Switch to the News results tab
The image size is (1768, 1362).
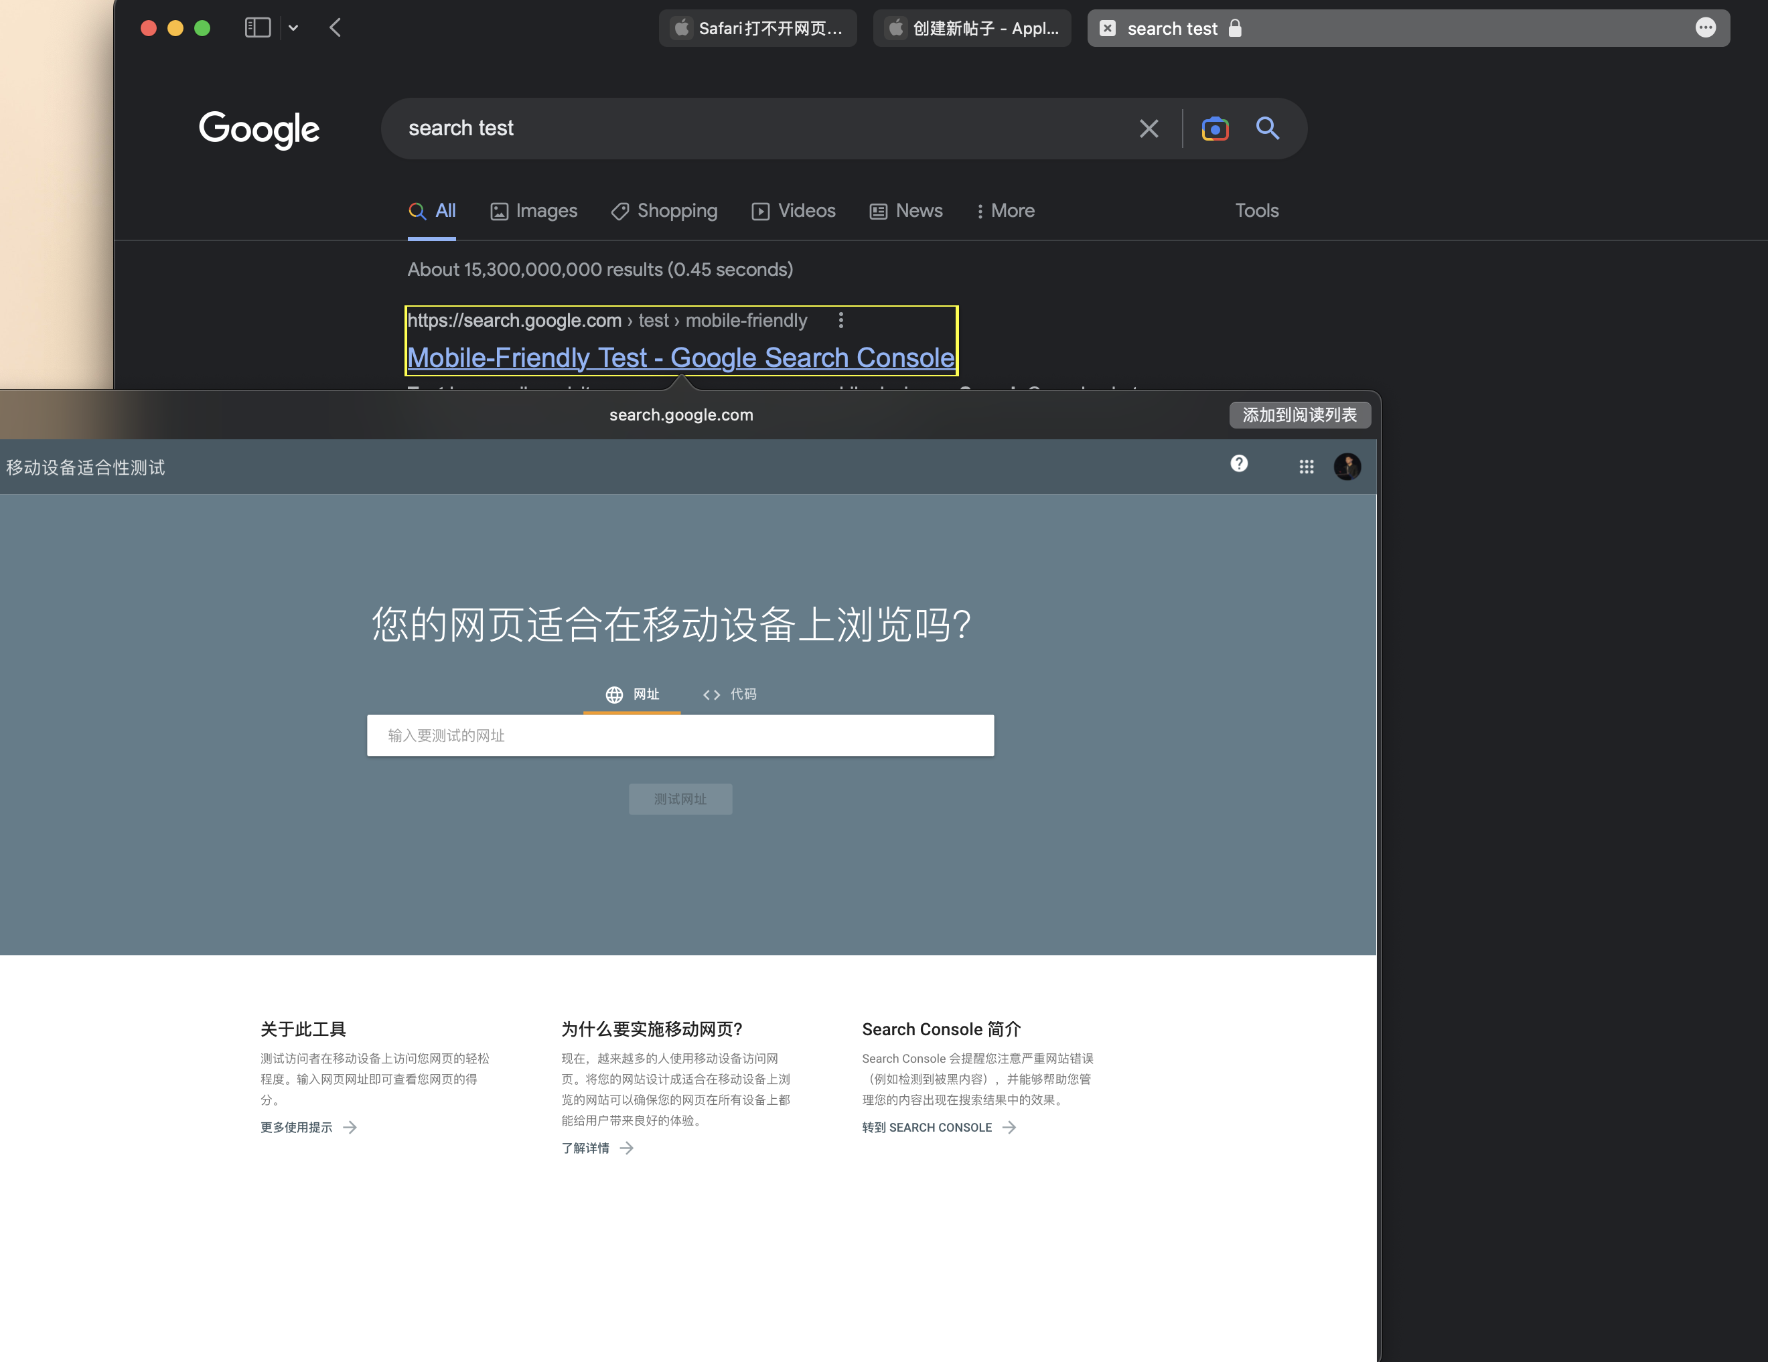pos(906,211)
